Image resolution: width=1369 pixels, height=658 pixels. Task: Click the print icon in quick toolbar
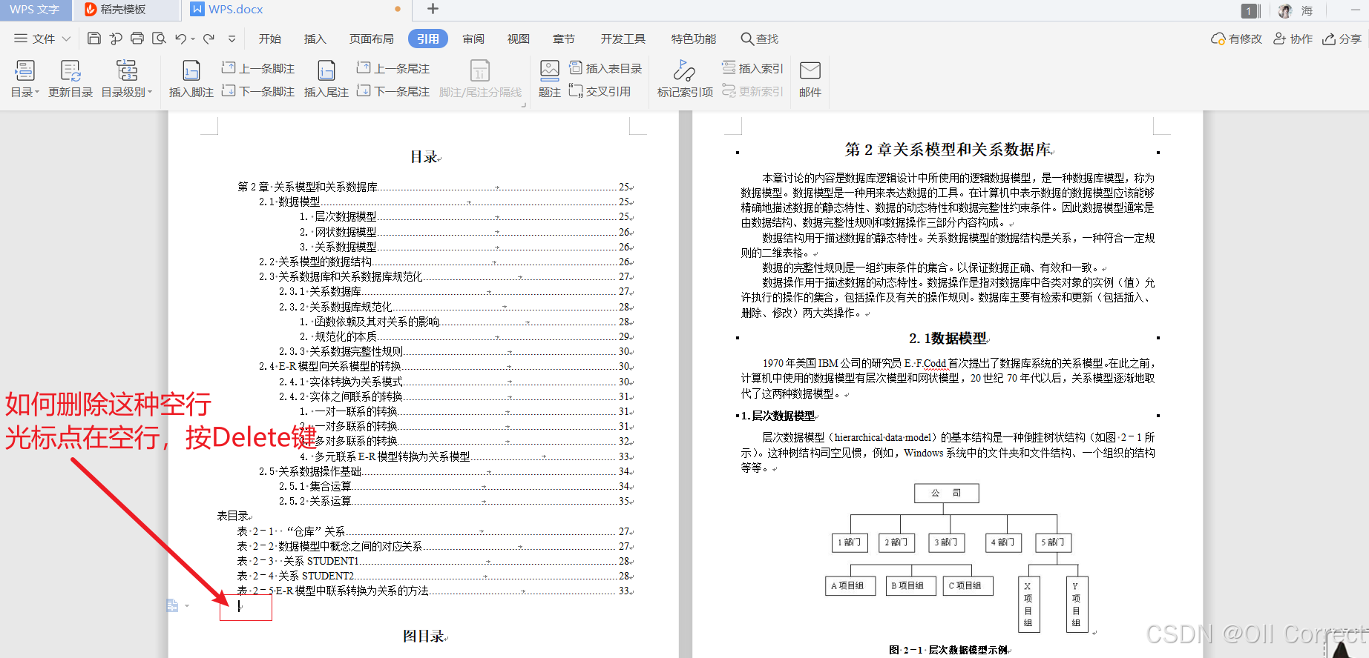[137, 39]
